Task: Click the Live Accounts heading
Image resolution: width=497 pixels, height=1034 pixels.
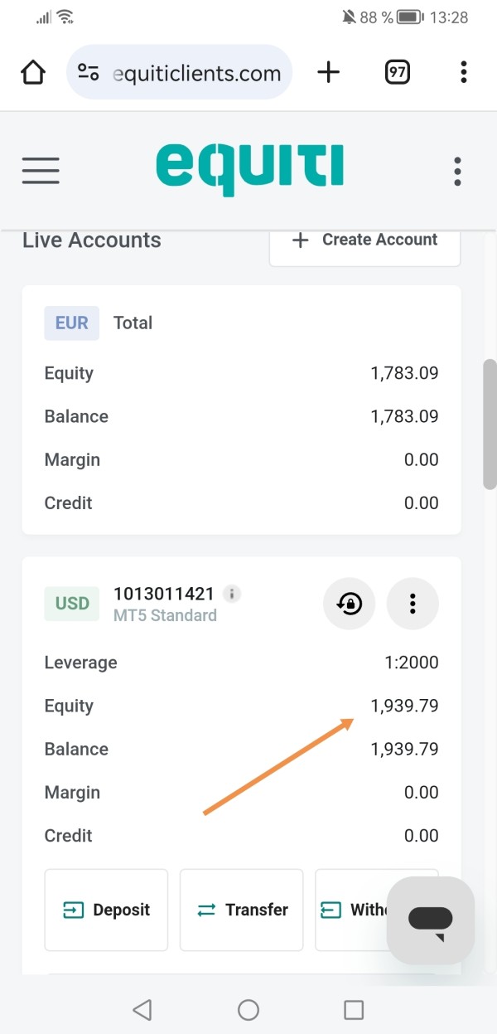Action: click(x=92, y=240)
